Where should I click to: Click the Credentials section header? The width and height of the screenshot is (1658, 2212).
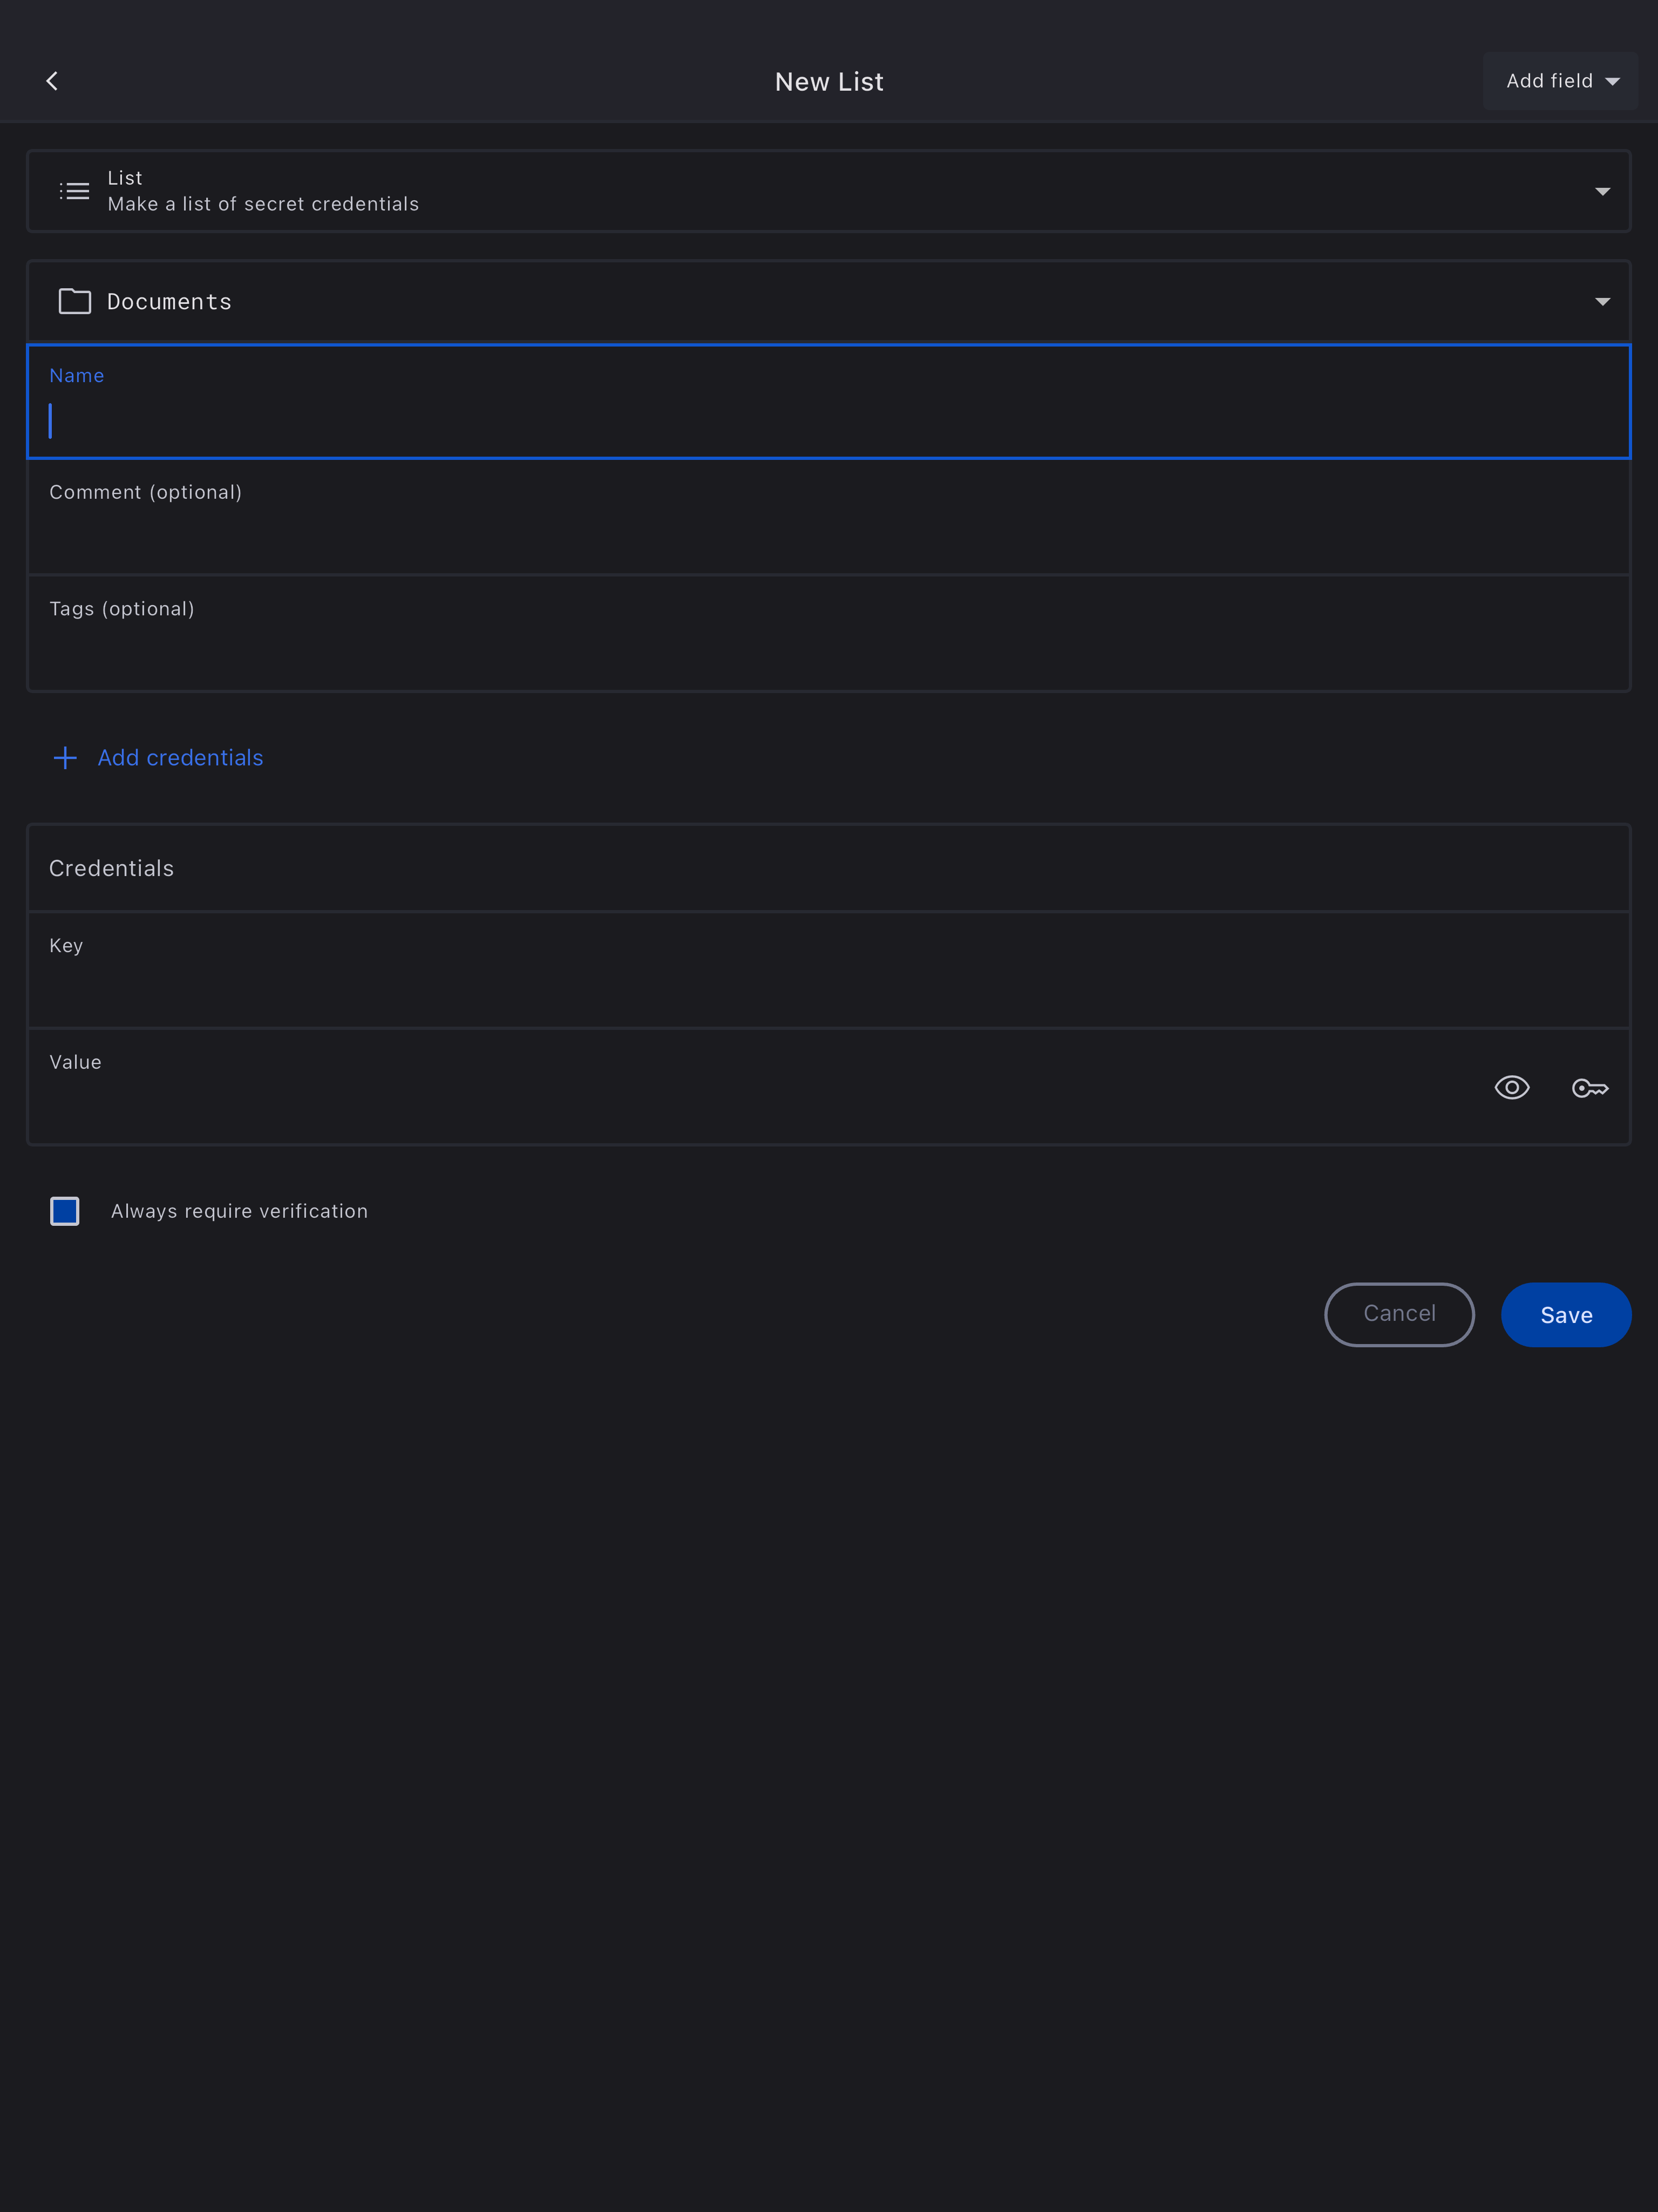(112, 868)
